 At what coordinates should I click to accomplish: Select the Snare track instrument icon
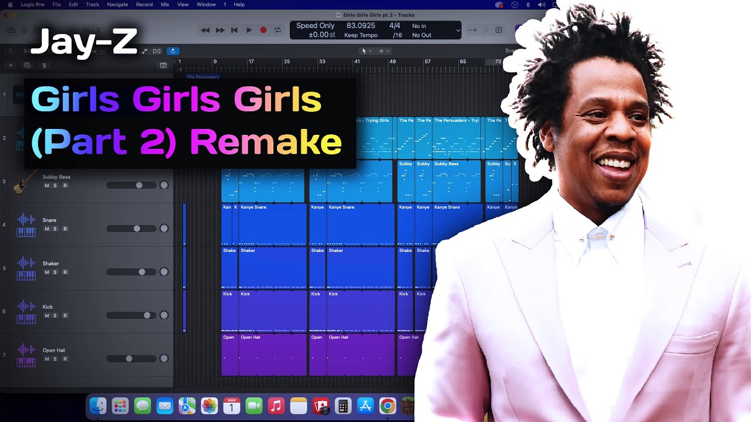point(26,225)
